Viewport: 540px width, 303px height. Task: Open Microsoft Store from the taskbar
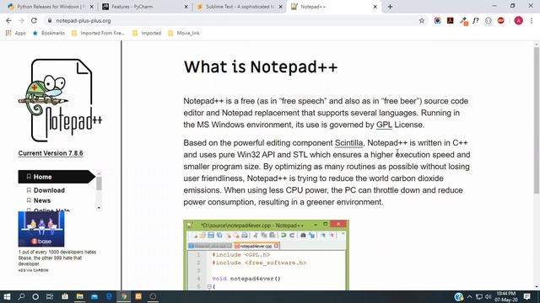coord(65,296)
